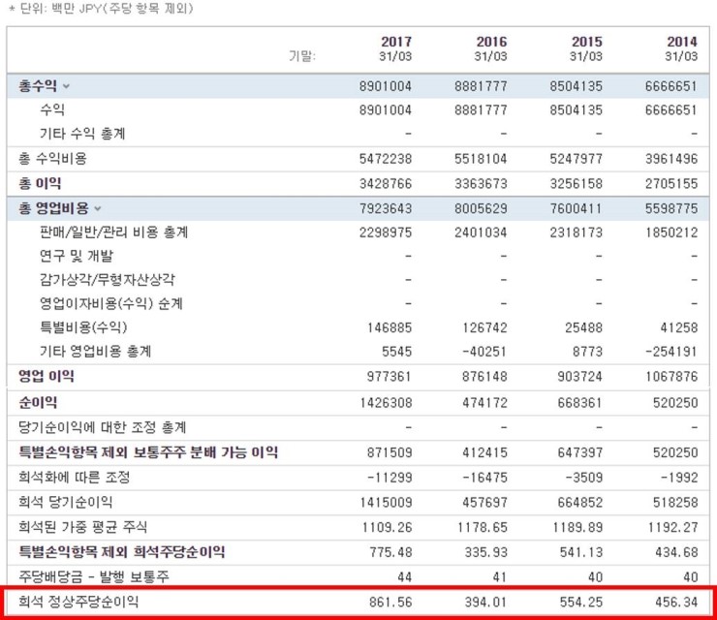Viewport: 717px width, 620px height.
Task: Click net income value 474172
Action: click(x=484, y=403)
